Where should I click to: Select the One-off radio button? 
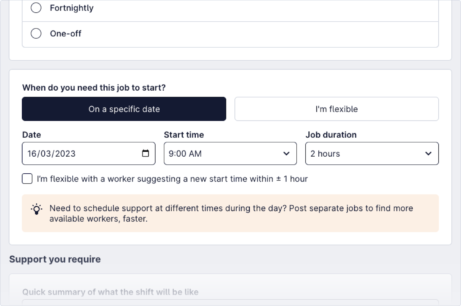pos(36,33)
